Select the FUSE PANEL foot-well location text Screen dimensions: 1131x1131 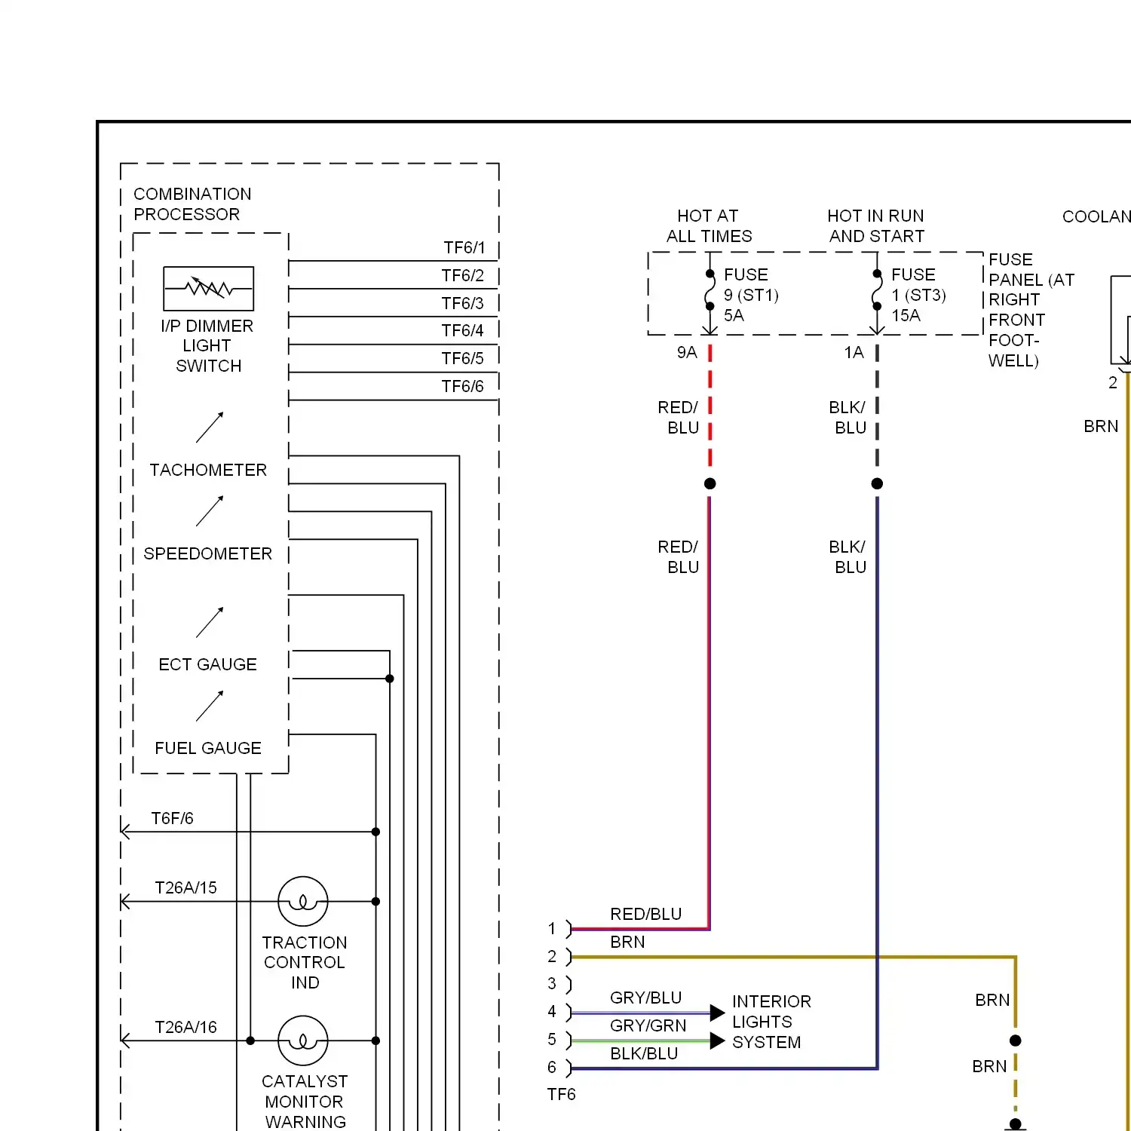[1031, 310]
